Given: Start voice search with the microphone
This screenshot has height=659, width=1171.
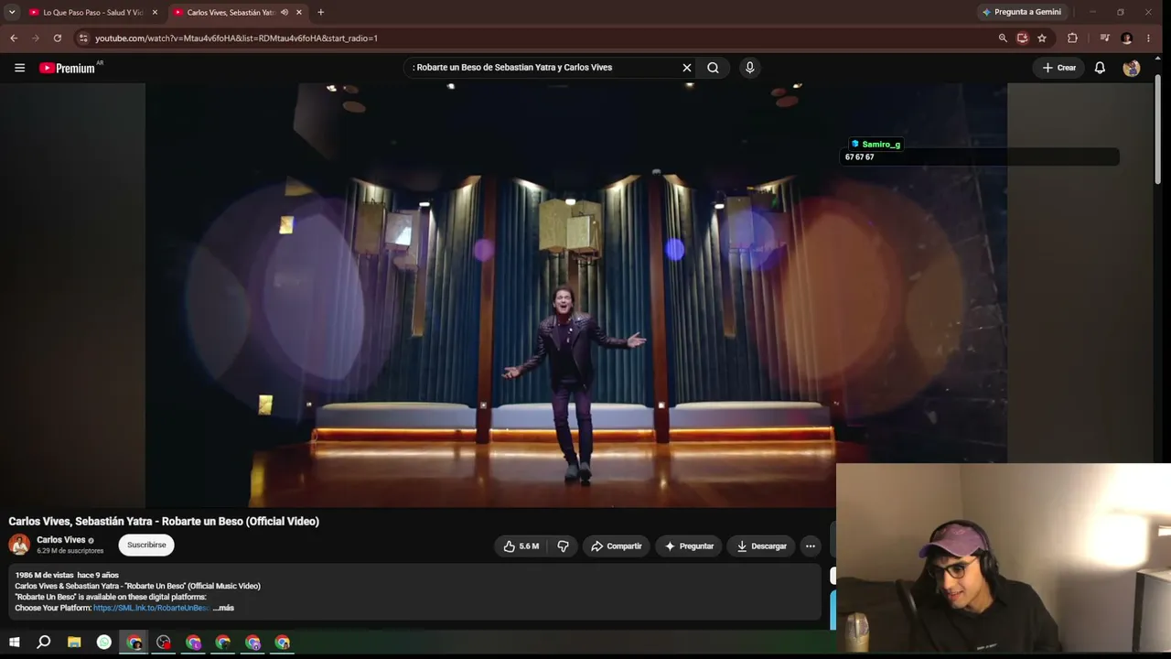Looking at the screenshot, I should pyautogui.click(x=750, y=68).
